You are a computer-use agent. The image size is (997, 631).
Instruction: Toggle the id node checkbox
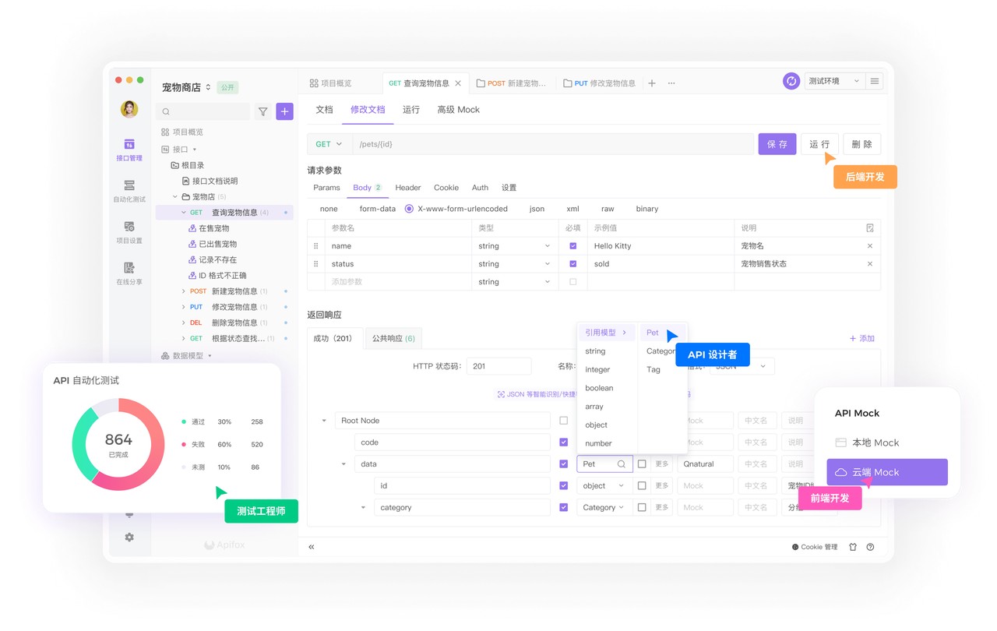(564, 485)
